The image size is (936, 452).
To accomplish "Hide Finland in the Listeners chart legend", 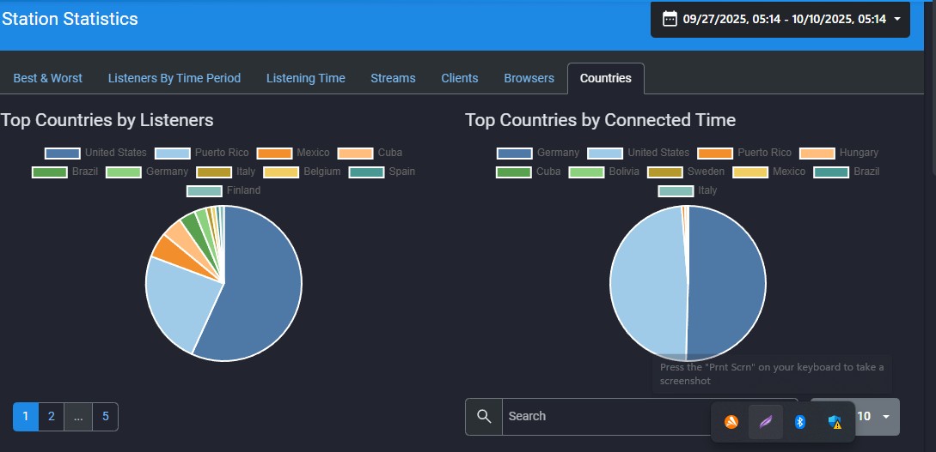I will pyautogui.click(x=224, y=190).
